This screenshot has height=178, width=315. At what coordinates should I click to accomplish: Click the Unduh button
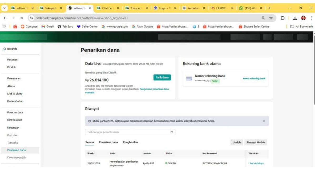[x=236, y=142]
